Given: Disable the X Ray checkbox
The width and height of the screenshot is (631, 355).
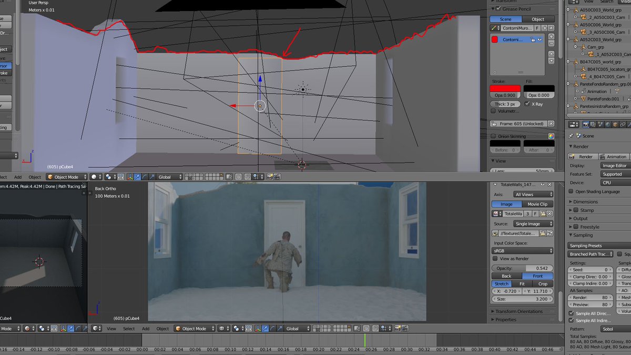Looking at the screenshot, I should pos(527,104).
